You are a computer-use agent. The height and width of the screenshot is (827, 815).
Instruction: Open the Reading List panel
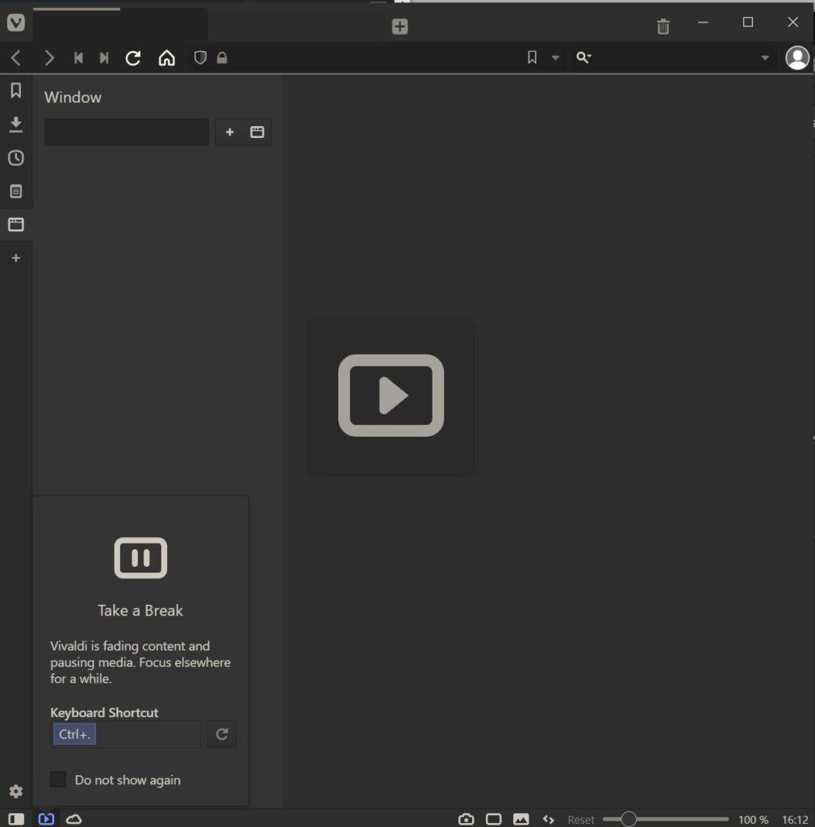click(x=16, y=191)
